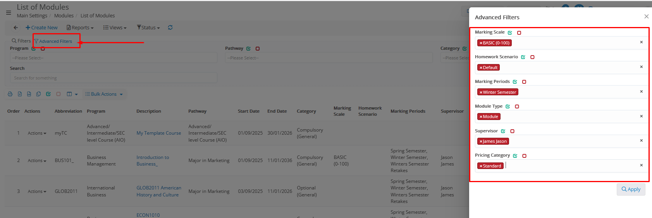Open the hamburger sidebar menu
Image resolution: width=652 pixels, height=218 pixels.
tap(9, 12)
